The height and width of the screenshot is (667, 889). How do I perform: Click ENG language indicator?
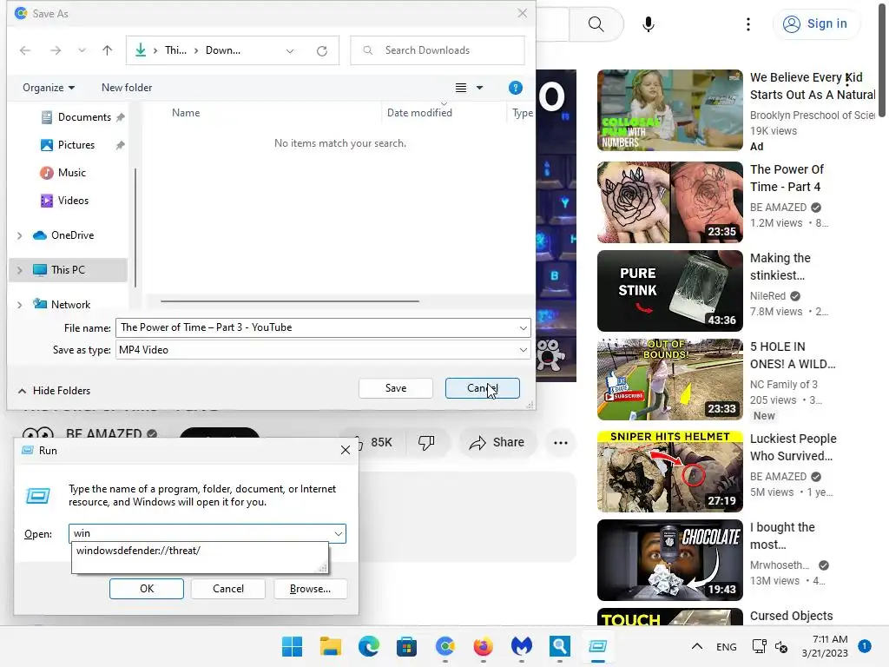(x=727, y=647)
